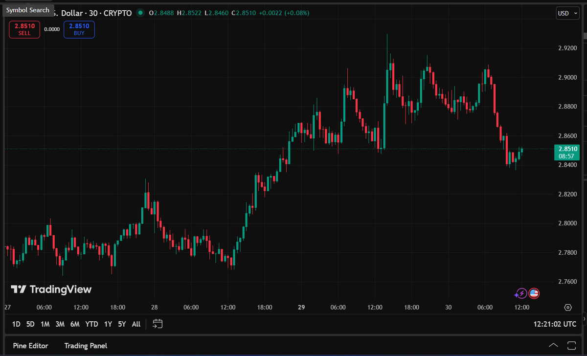Click the TradingView logo on chart
Image resolution: width=587 pixels, height=356 pixels.
coord(51,289)
